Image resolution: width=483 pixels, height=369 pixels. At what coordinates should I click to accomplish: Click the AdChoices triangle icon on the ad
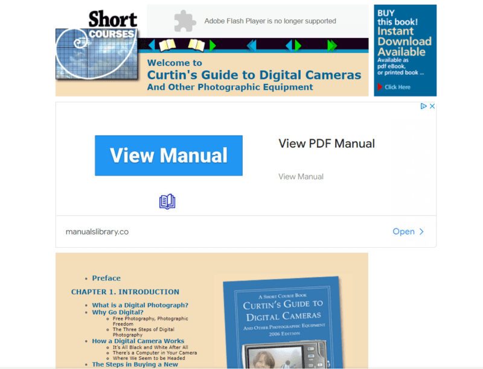coord(424,106)
